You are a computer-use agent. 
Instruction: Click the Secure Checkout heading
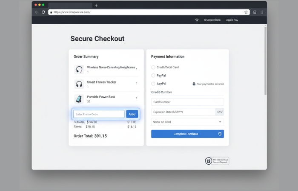(x=97, y=39)
